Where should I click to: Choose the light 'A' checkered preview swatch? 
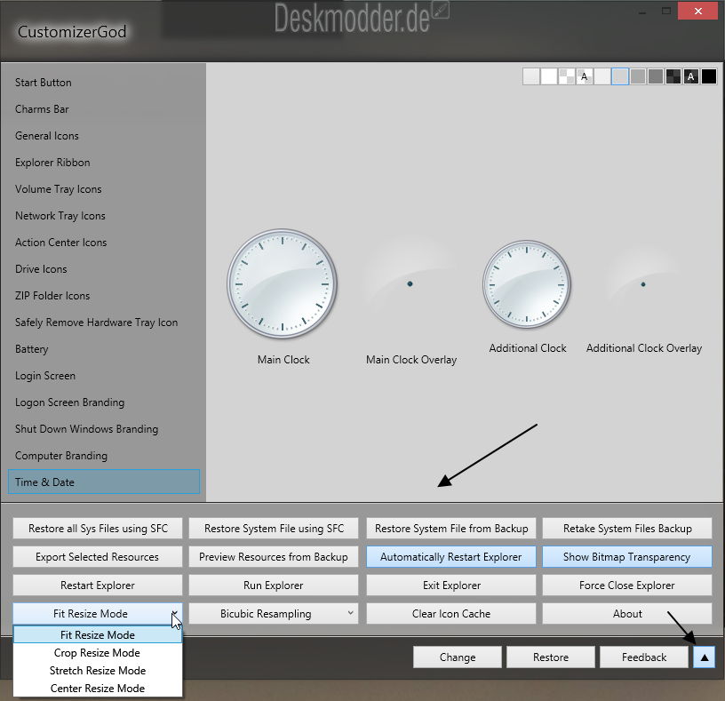pyautogui.click(x=584, y=76)
